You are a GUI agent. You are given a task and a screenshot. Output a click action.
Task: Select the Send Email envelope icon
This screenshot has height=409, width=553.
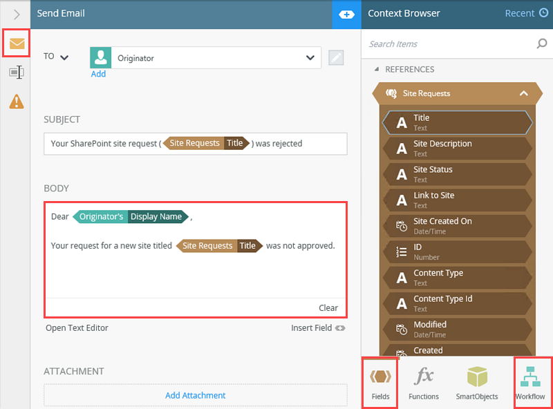[16, 44]
